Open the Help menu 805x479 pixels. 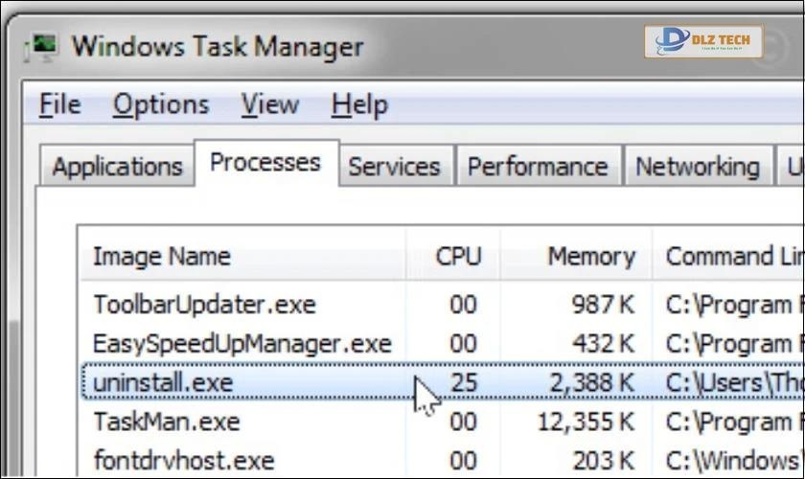359,103
